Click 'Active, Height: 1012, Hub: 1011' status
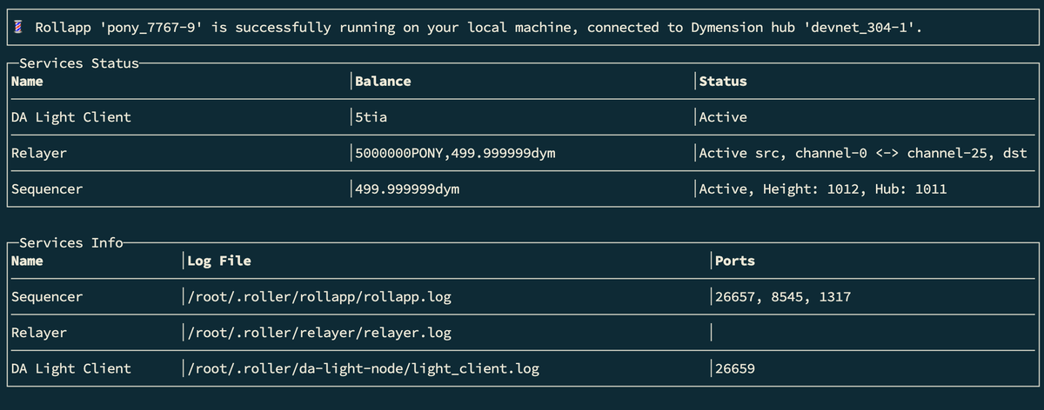Screen dimensions: 1044x410 coord(823,188)
